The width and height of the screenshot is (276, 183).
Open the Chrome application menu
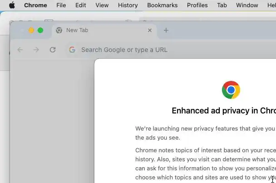click(35, 5)
